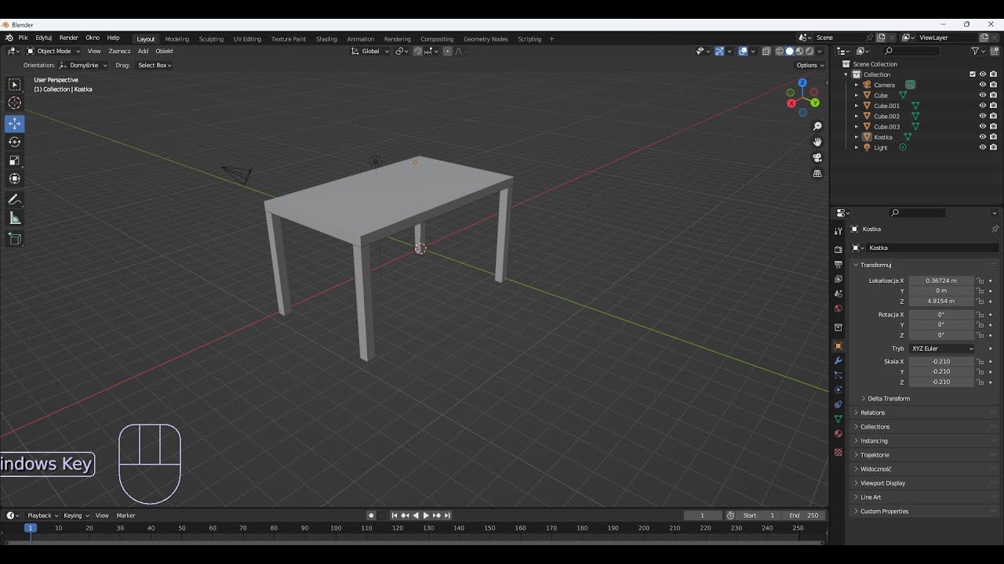Collapse the Transformuj panel
1004x564 pixels.
(875, 265)
